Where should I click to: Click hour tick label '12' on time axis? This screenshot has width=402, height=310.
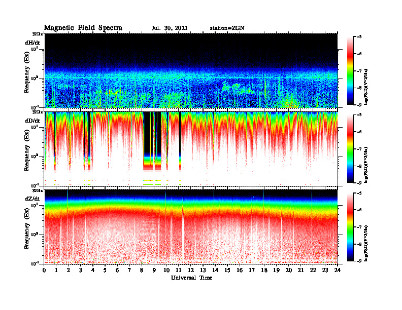191,270
